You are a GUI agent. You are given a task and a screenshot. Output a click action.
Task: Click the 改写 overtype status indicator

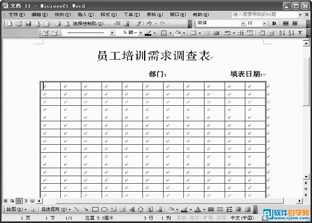click(221, 218)
